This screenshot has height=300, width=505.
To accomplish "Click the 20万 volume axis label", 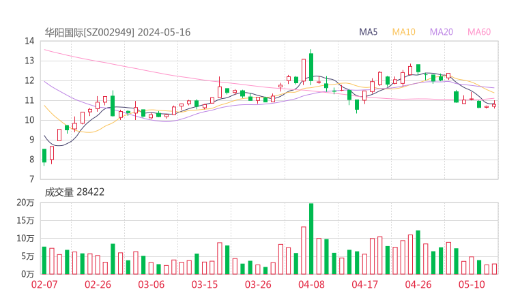I will pos(25,202).
